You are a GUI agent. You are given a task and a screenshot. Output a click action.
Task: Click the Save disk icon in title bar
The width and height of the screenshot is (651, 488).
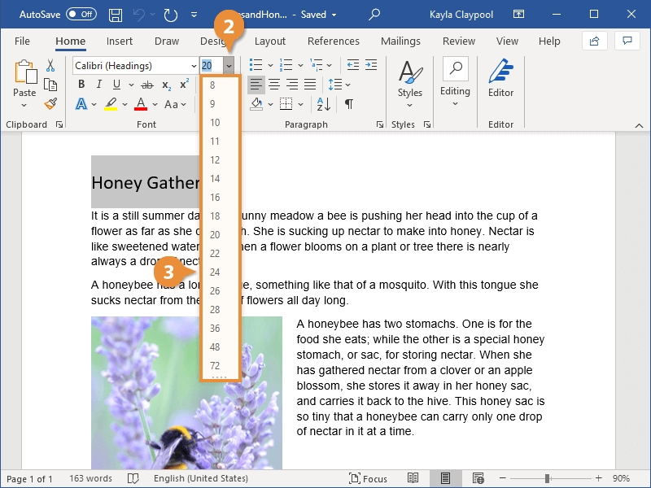click(x=116, y=15)
